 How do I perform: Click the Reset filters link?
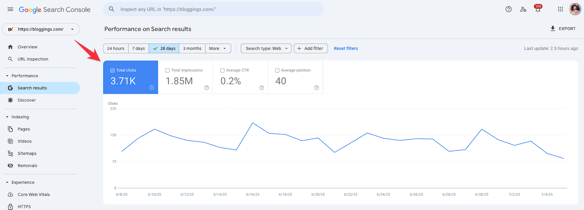[346, 48]
